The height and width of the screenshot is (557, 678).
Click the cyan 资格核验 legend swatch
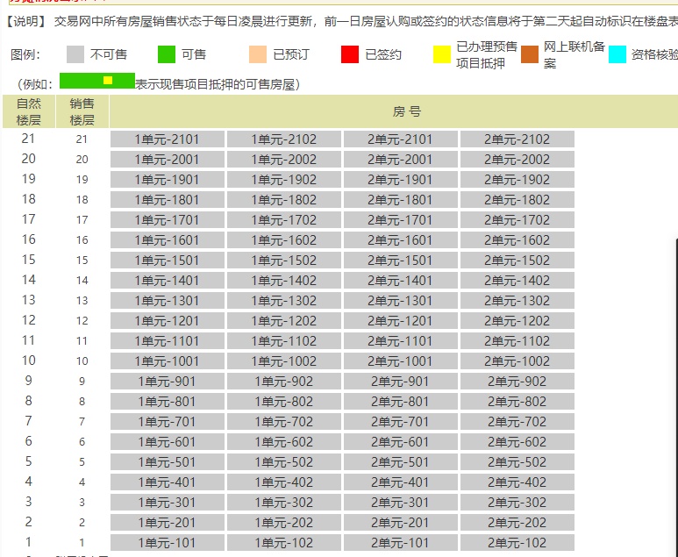(x=617, y=54)
